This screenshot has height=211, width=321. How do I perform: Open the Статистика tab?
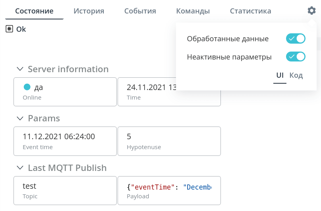point(250,11)
